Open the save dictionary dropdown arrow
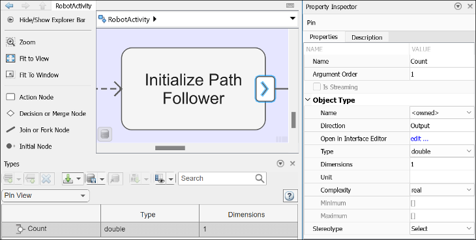 coord(102,179)
